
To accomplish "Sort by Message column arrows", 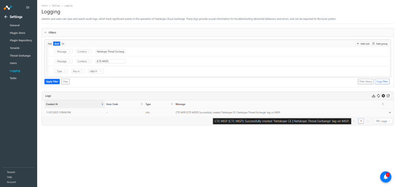I will [x=383, y=104].
